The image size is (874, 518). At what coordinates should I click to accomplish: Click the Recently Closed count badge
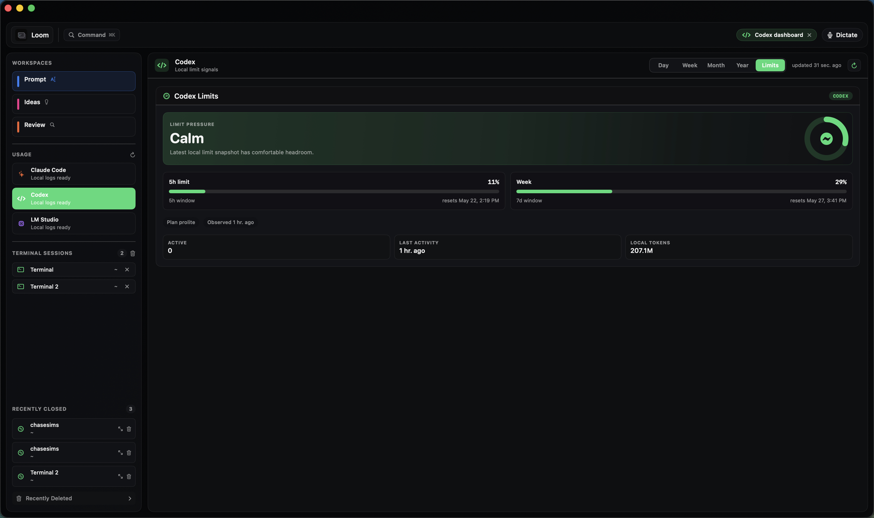(130, 409)
